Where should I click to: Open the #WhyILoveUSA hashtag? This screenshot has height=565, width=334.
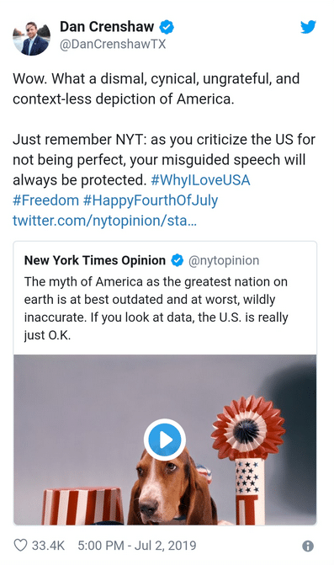click(x=200, y=180)
